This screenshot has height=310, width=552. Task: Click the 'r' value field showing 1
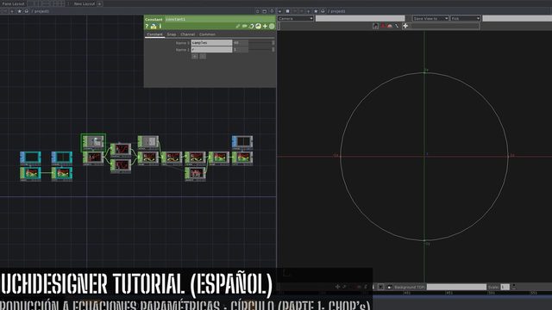[241, 50]
